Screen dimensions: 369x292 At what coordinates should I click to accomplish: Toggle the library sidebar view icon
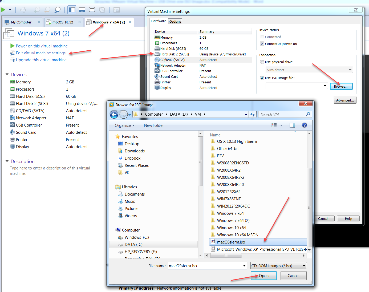(72, 10)
